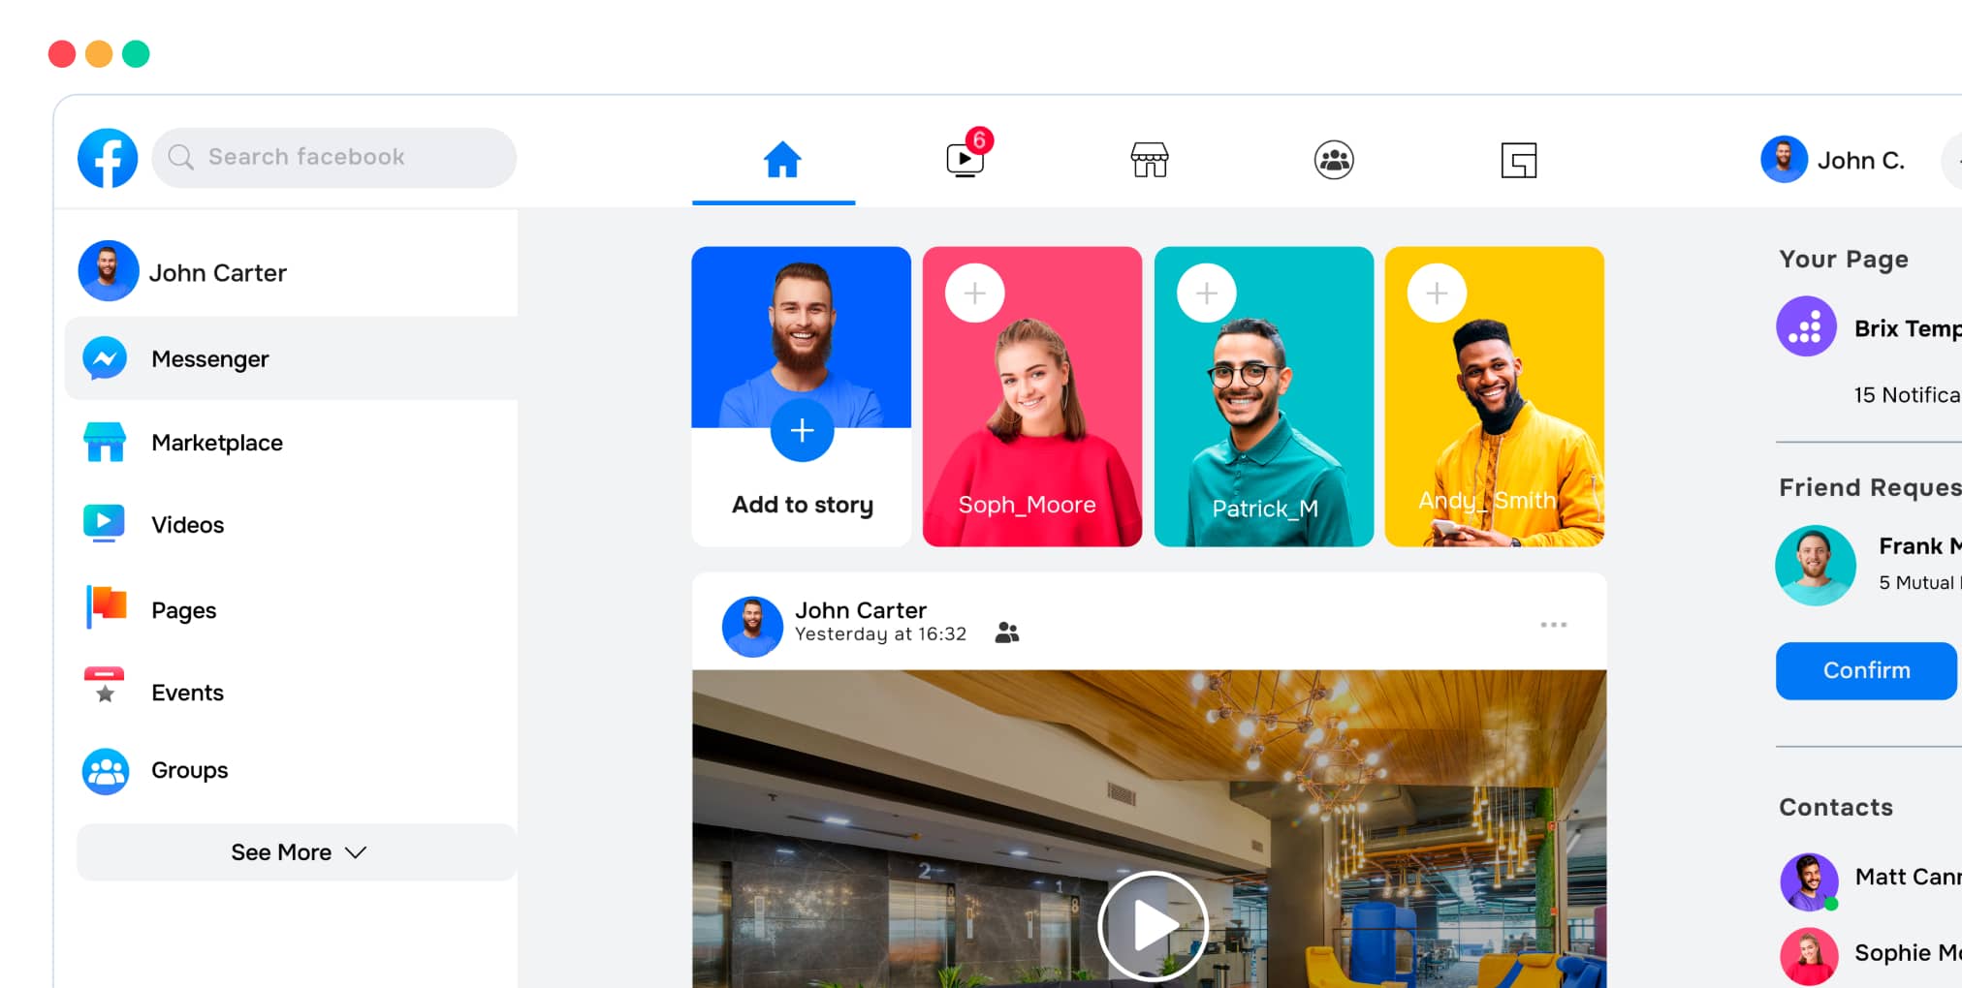Click plus icon on Patrick_M story
This screenshot has width=1962, height=988.
click(1206, 293)
